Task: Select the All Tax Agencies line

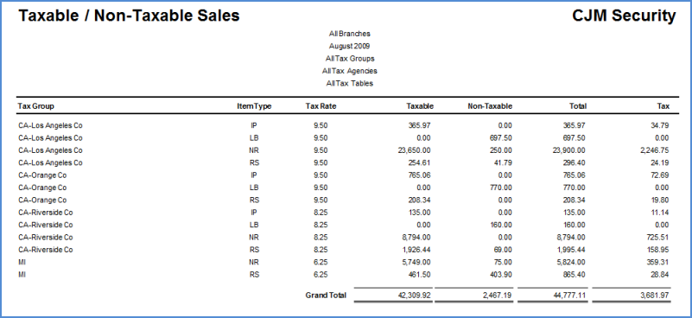Action: point(350,71)
